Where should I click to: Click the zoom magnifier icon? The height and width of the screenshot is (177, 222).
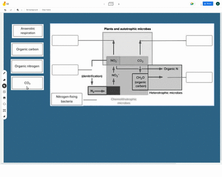18,10
